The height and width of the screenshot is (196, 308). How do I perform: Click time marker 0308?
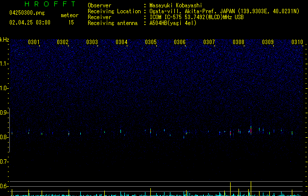click(x=238, y=42)
